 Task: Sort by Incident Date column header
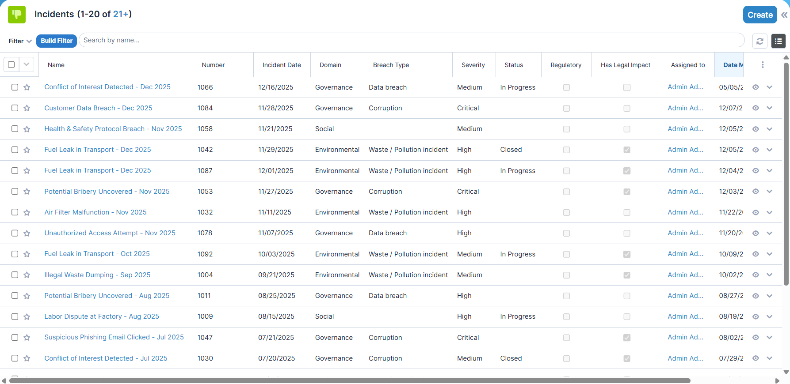point(282,65)
